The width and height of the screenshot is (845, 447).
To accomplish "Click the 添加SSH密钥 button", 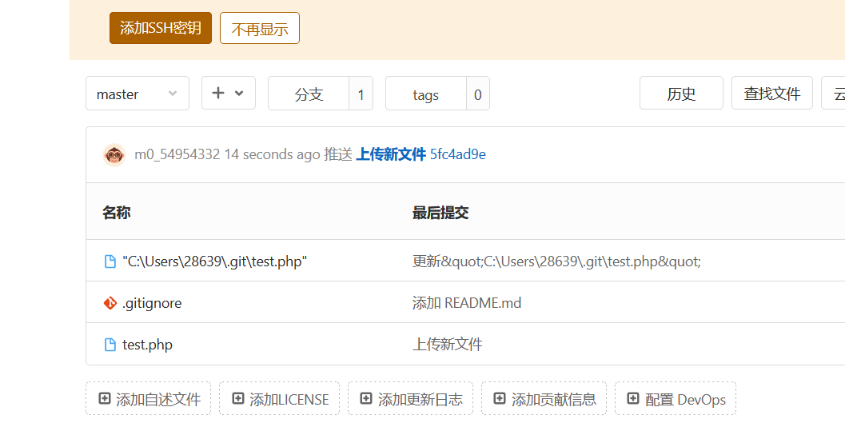I will coord(161,28).
